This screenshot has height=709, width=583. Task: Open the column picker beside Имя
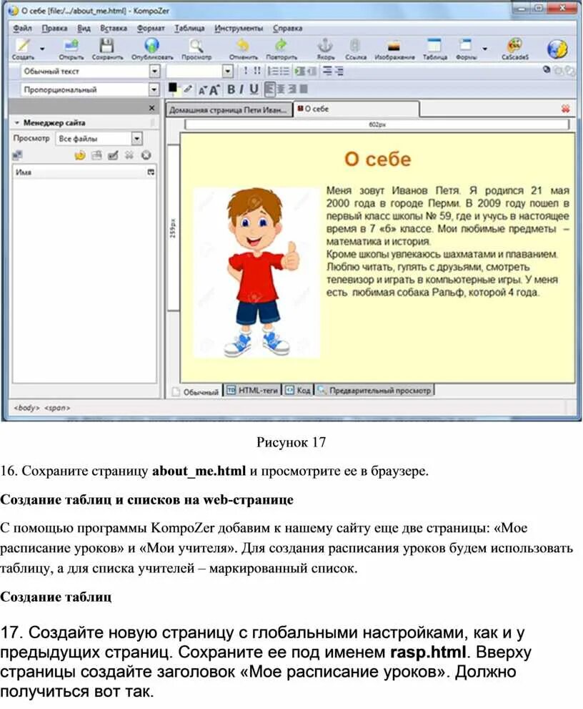pos(151,172)
